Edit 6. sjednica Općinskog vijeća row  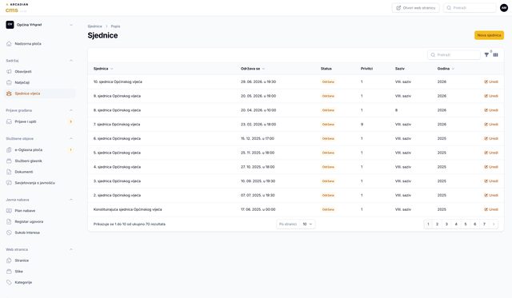pos(491,138)
